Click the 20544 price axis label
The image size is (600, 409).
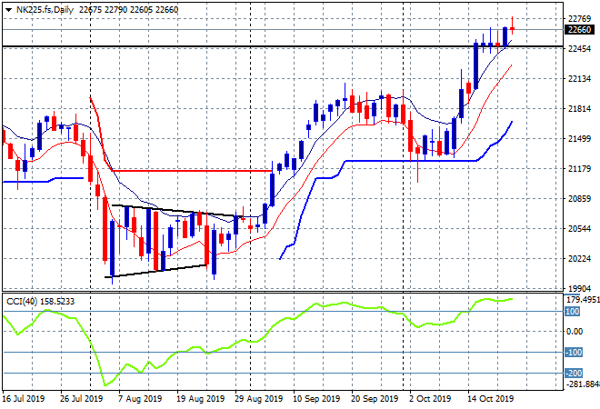pyautogui.click(x=579, y=229)
